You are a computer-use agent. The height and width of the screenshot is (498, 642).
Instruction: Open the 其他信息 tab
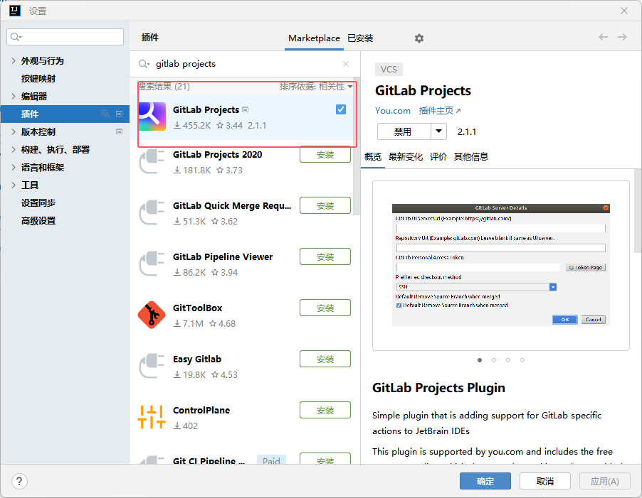tap(471, 157)
